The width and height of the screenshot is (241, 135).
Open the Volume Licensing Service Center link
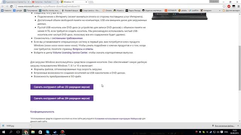tap(70, 52)
